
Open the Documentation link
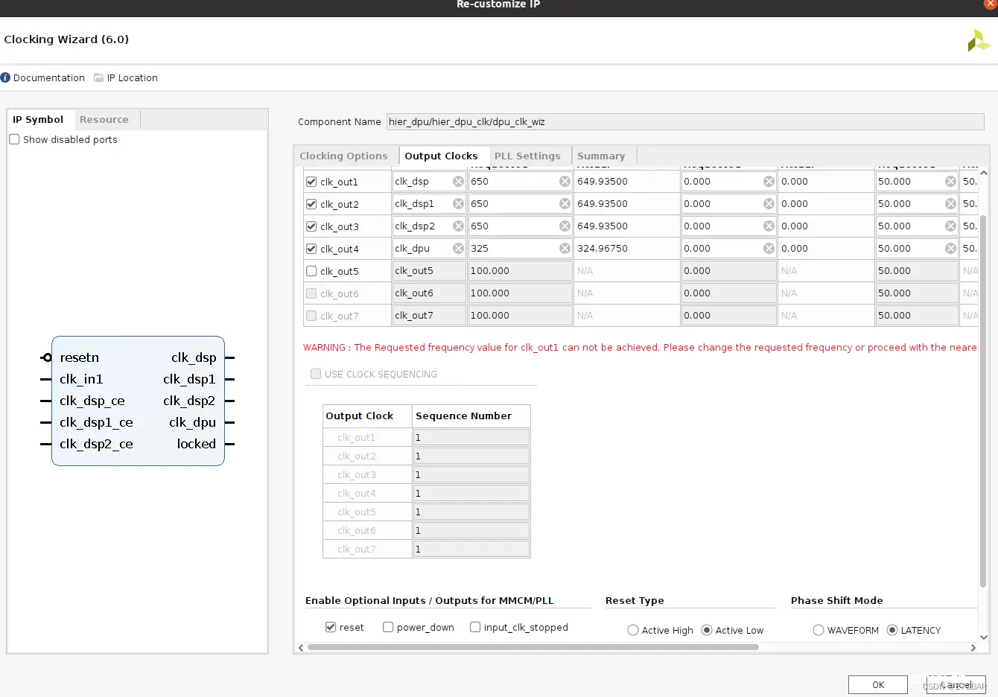coord(49,77)
